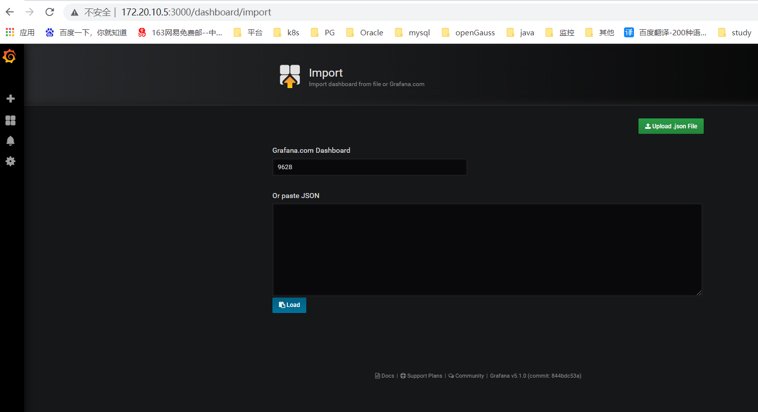Open the mysql bookmark folder
Viewport: 758px width, 412px height.
coord(412,32)
